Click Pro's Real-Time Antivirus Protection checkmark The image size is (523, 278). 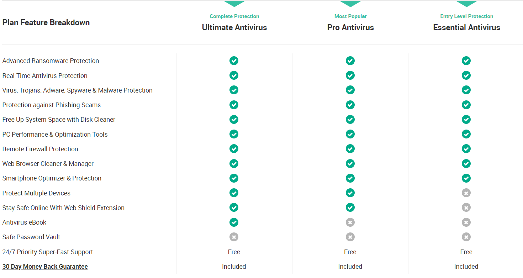pyautogui.click(x=350, y=75)
